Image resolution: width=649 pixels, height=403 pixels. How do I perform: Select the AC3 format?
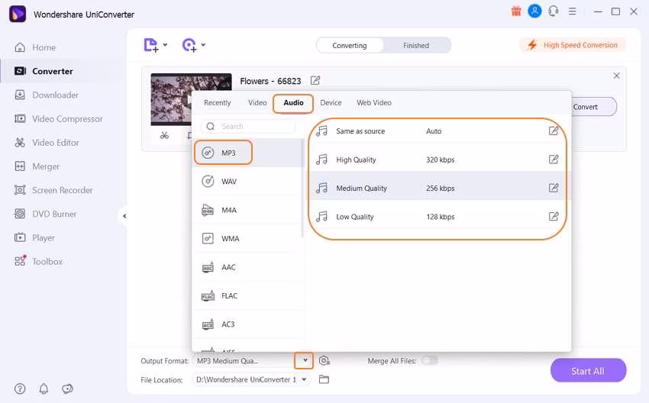click(x=248, y=324)
